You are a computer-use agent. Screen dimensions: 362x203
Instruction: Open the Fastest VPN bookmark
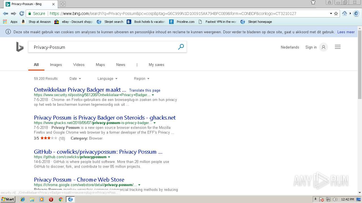click(x=217, y=22)
